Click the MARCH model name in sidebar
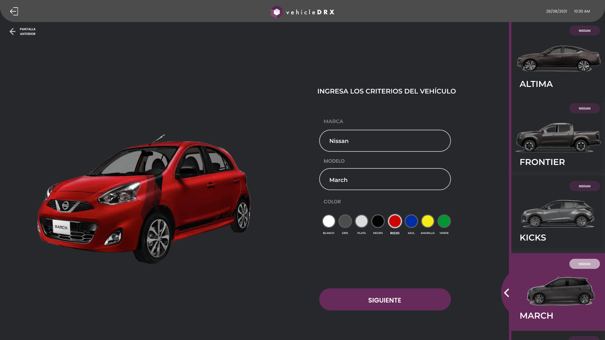The image size is (605, 340). (x=536, y=316)
